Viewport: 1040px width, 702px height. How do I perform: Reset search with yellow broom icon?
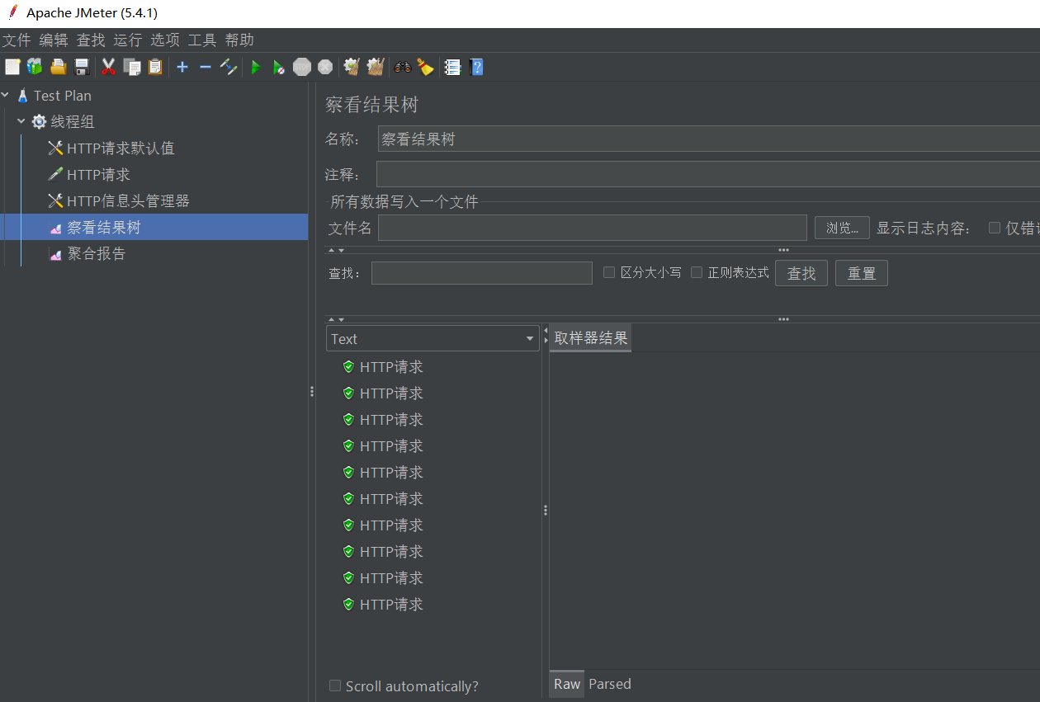(425, 67)
